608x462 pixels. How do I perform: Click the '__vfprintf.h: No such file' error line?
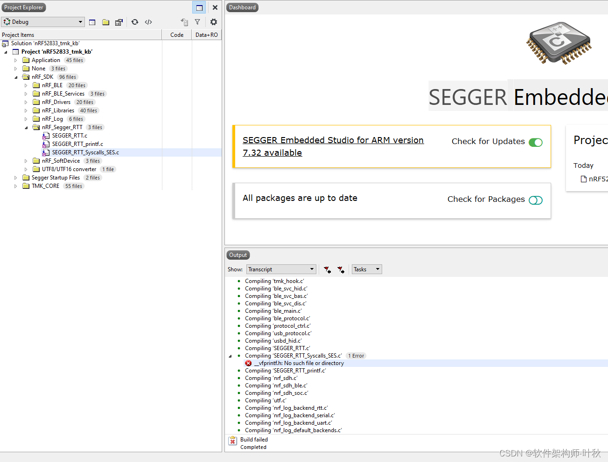click(299, 363)
